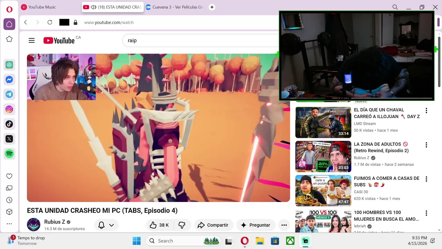Open the heart Pinboards icon in sidebar
This screenshot has width=442, height=249.
tap(9, 176)
